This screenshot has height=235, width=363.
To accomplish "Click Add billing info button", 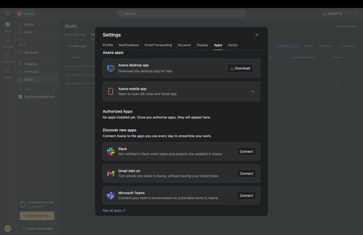I will pos(37,216).
